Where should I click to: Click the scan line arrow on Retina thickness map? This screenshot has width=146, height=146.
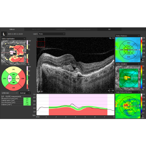(x=128, y=50)
